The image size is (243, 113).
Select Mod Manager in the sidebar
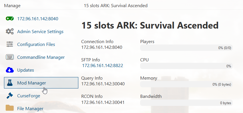(41, 83)
